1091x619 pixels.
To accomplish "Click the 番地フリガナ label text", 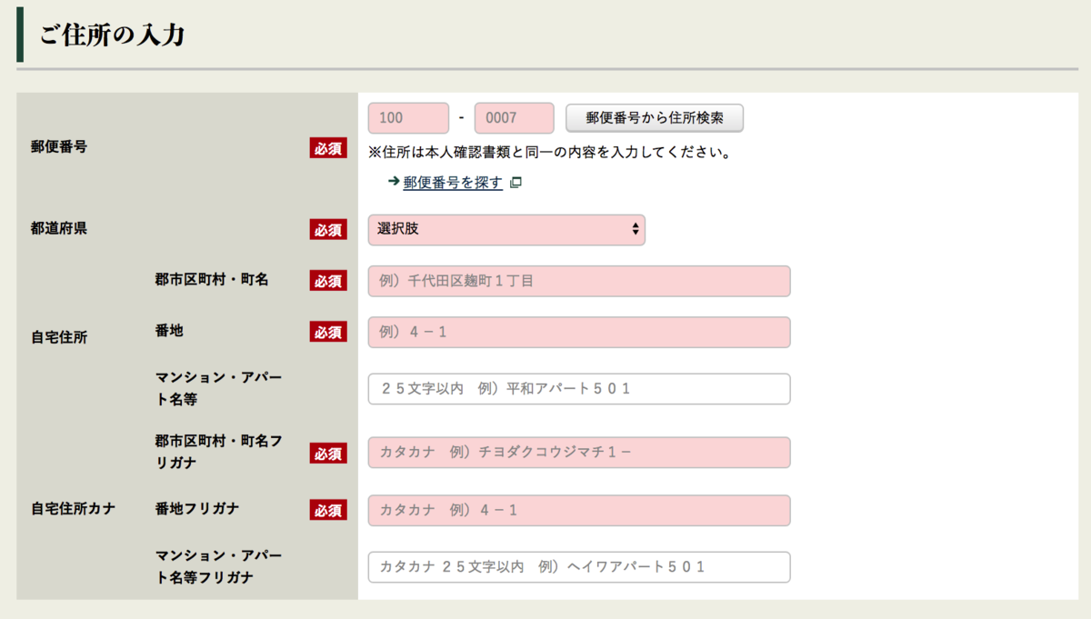I will coord(197,509).
